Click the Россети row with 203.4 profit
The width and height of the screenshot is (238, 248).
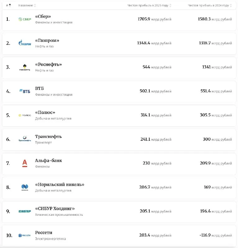[119, 235]
